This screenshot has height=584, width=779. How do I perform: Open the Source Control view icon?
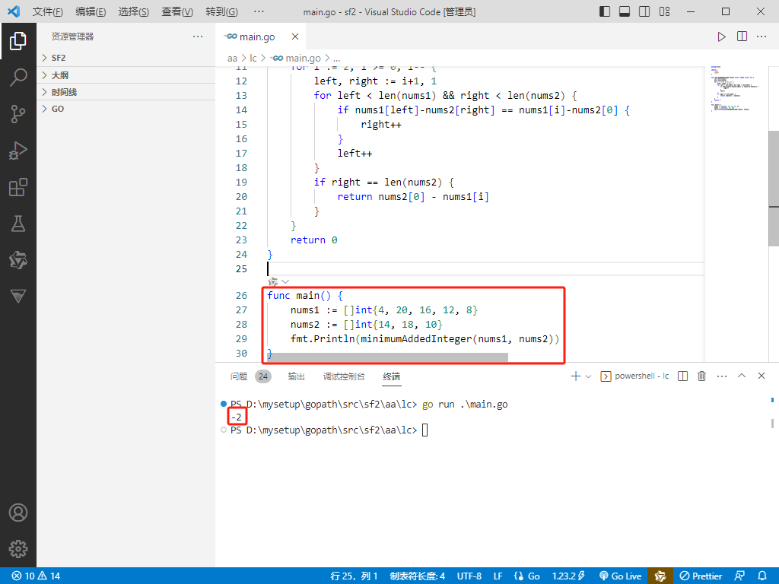pos(18,114)
